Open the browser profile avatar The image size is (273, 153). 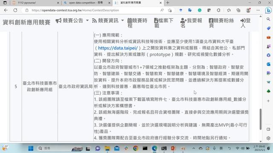click(x=248, y=10)
